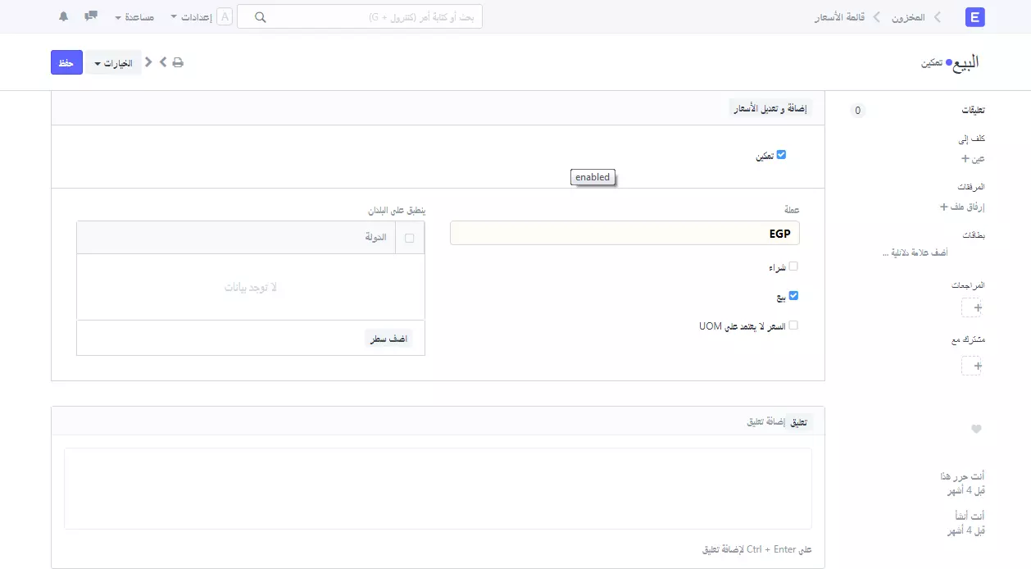Viewport: 1031px width, 569px height.
Task: Print the document with printer icon
Action: (x=178, y=62)
